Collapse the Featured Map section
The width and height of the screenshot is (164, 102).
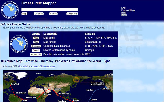tap(2, 61)
